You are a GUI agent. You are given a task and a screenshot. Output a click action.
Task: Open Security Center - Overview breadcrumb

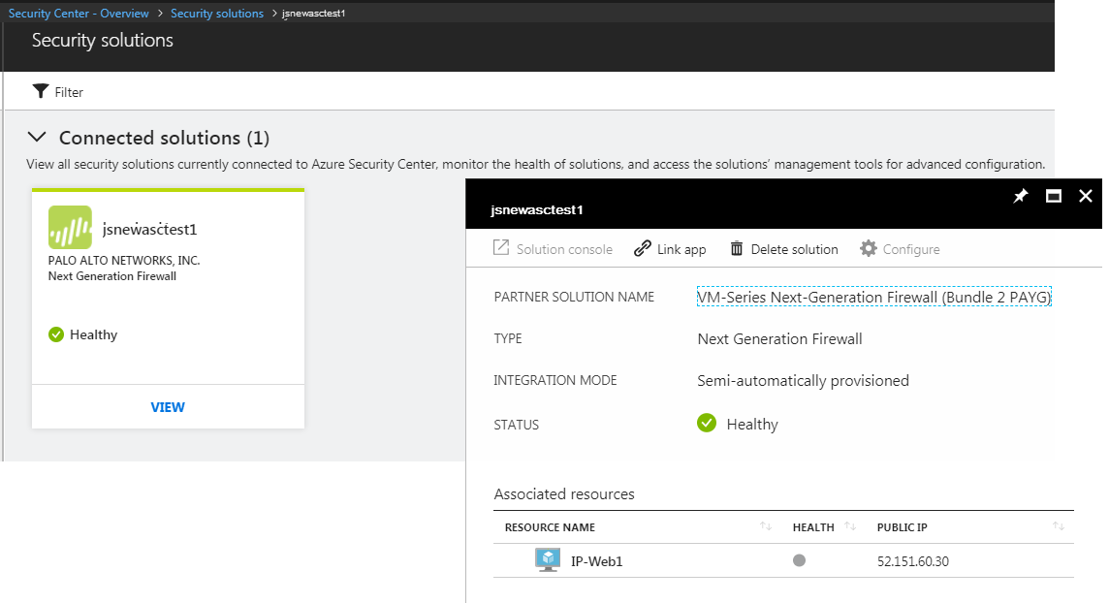click(x=79, y=14)
